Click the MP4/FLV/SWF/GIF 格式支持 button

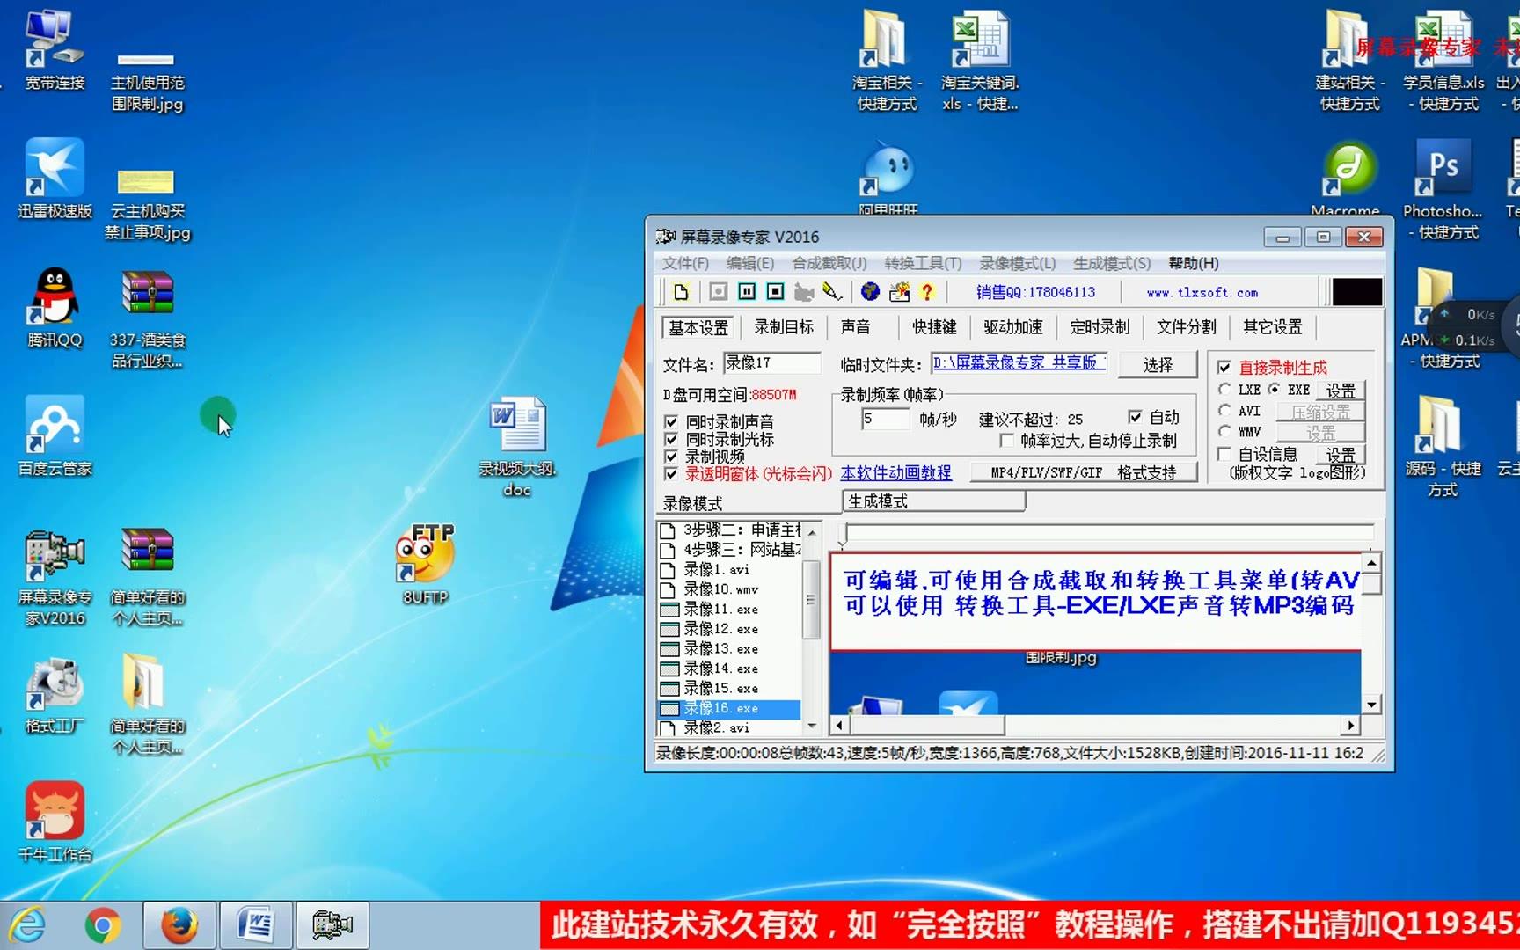point(1084,473)
